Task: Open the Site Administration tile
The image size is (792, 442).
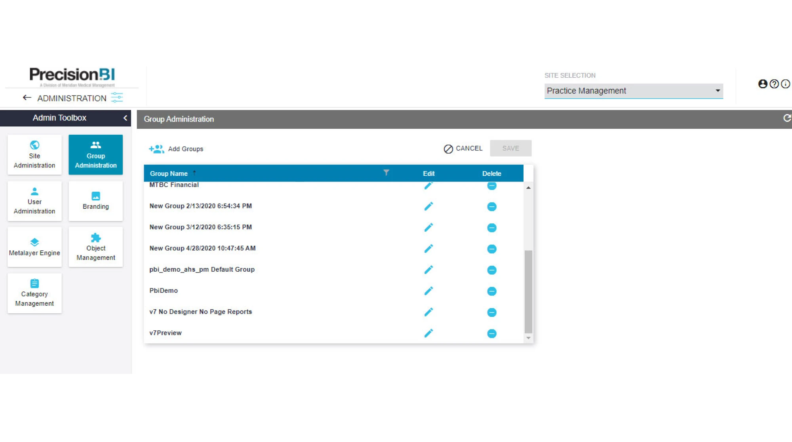Action: (x=34, y=154)
